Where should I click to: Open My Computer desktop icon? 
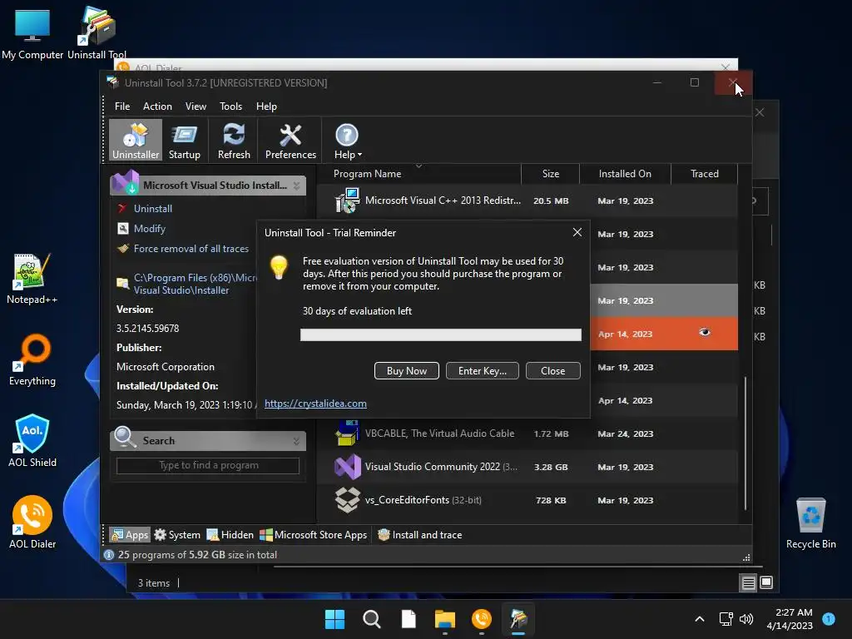click(32, 33)
